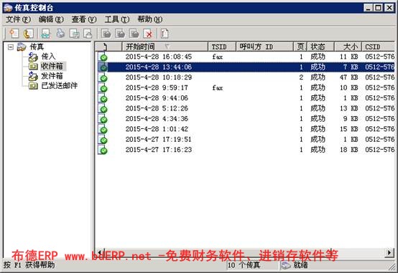This screenshot has width=398, height=273.
Task: Select the 传入 folder in tree
Action: click(48, 57)
